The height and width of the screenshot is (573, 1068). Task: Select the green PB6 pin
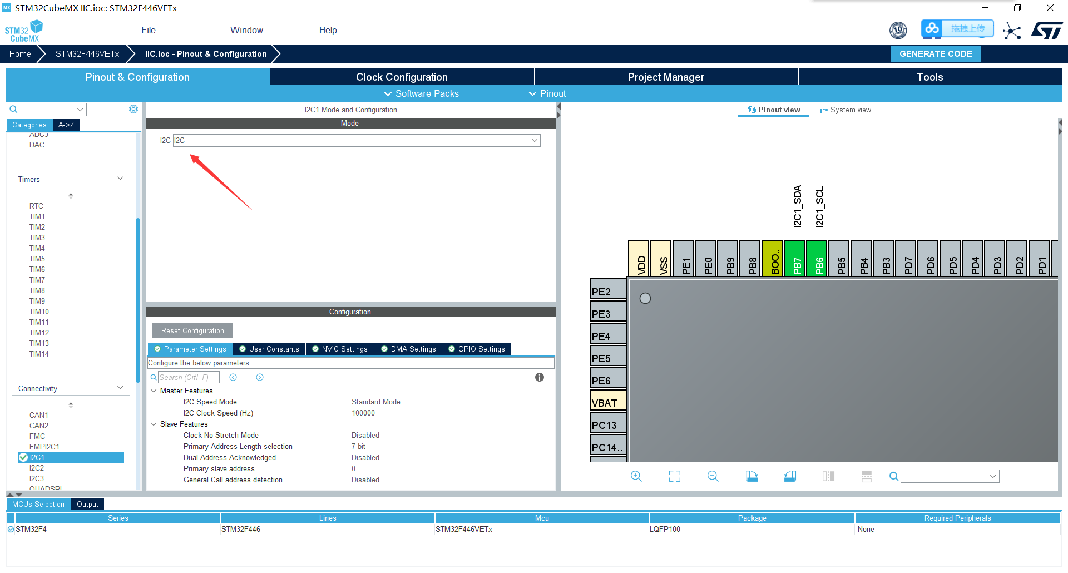817,258
